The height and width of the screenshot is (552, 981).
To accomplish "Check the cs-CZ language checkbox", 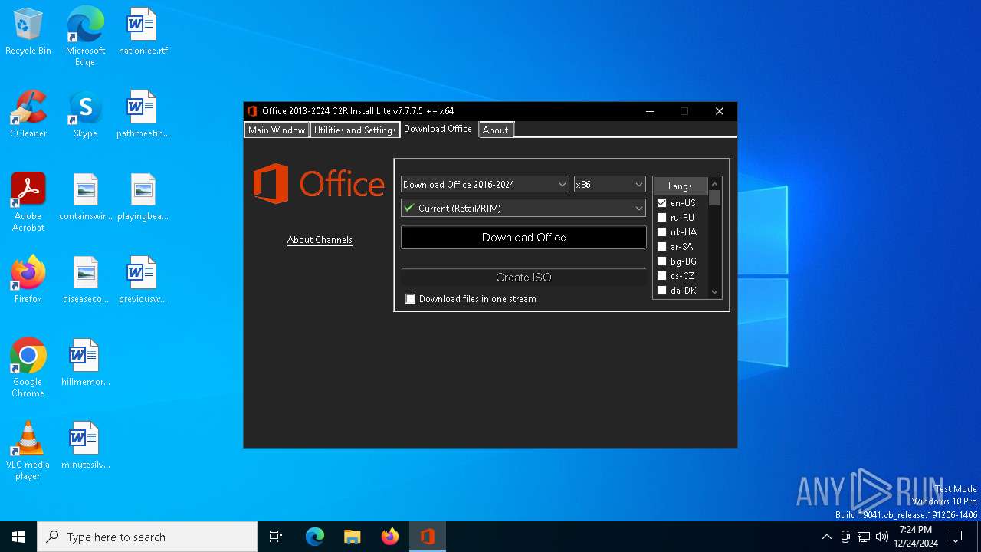I will (x=662, y=276).
